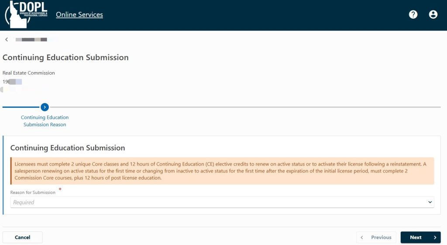Click the Real Estate Commission text
Viewport: 447px width, 245px height.
point(28,73)
